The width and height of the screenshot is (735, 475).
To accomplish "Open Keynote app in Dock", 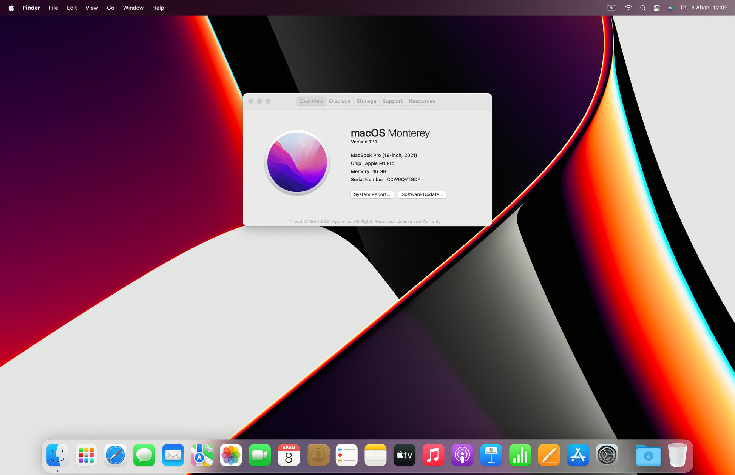I will 491,455.
